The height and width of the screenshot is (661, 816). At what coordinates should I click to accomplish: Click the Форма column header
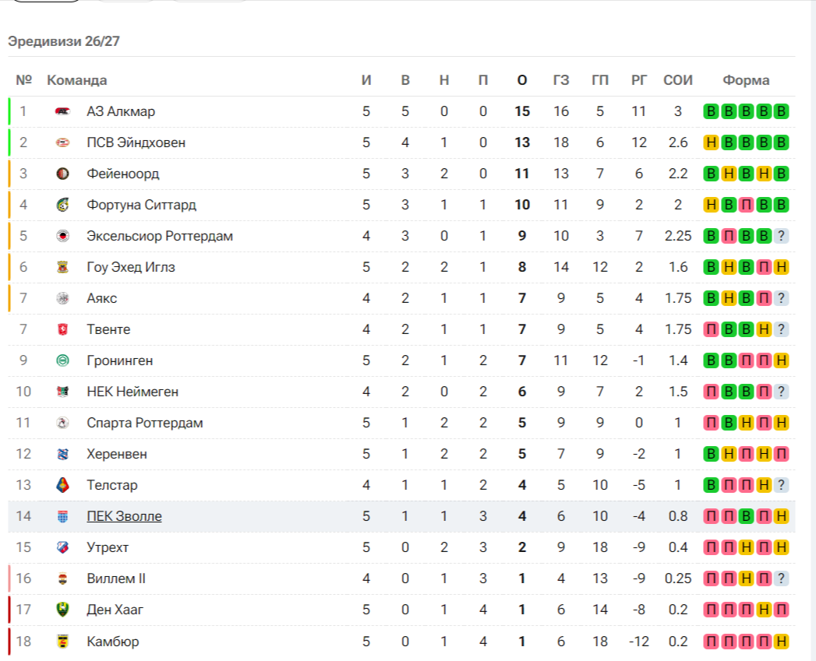pos(746,80)
